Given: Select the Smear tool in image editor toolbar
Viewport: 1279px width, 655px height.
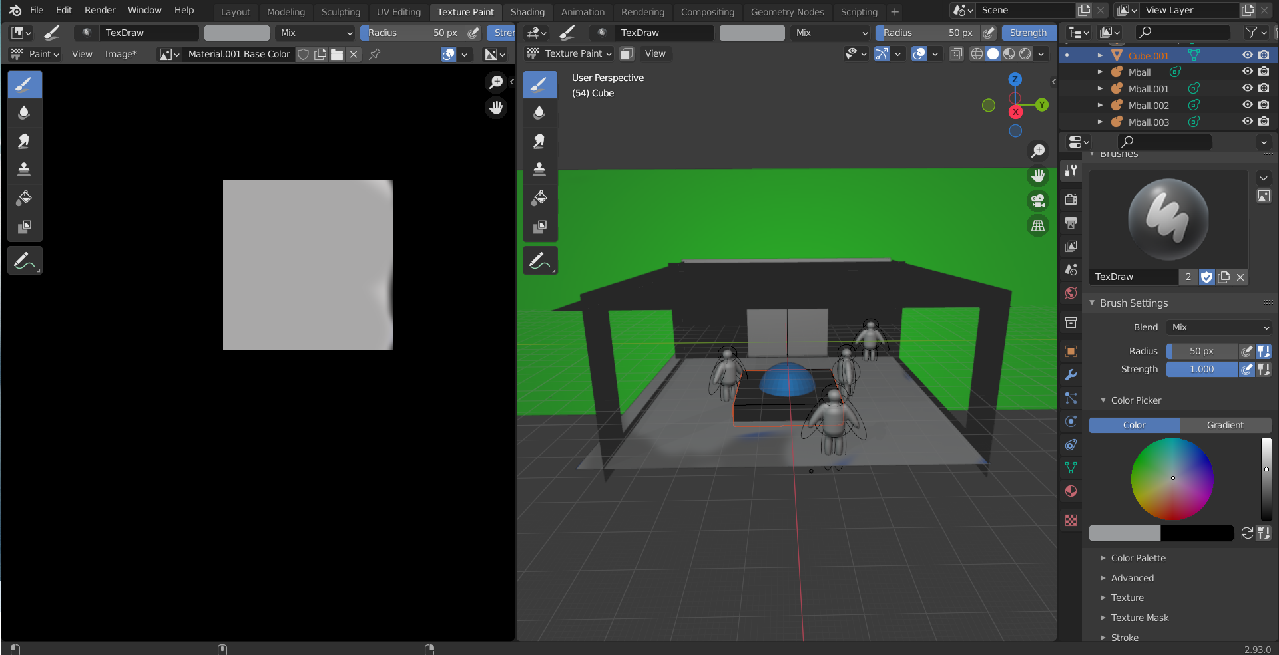Looking at the screenshot, I should (25, 141).
